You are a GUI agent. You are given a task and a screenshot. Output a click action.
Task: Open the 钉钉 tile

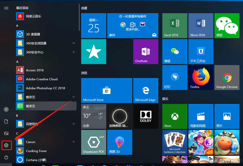175,77
